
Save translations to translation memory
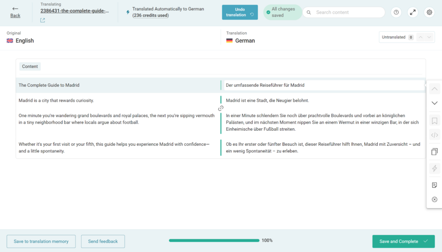(x=41, y=241)
